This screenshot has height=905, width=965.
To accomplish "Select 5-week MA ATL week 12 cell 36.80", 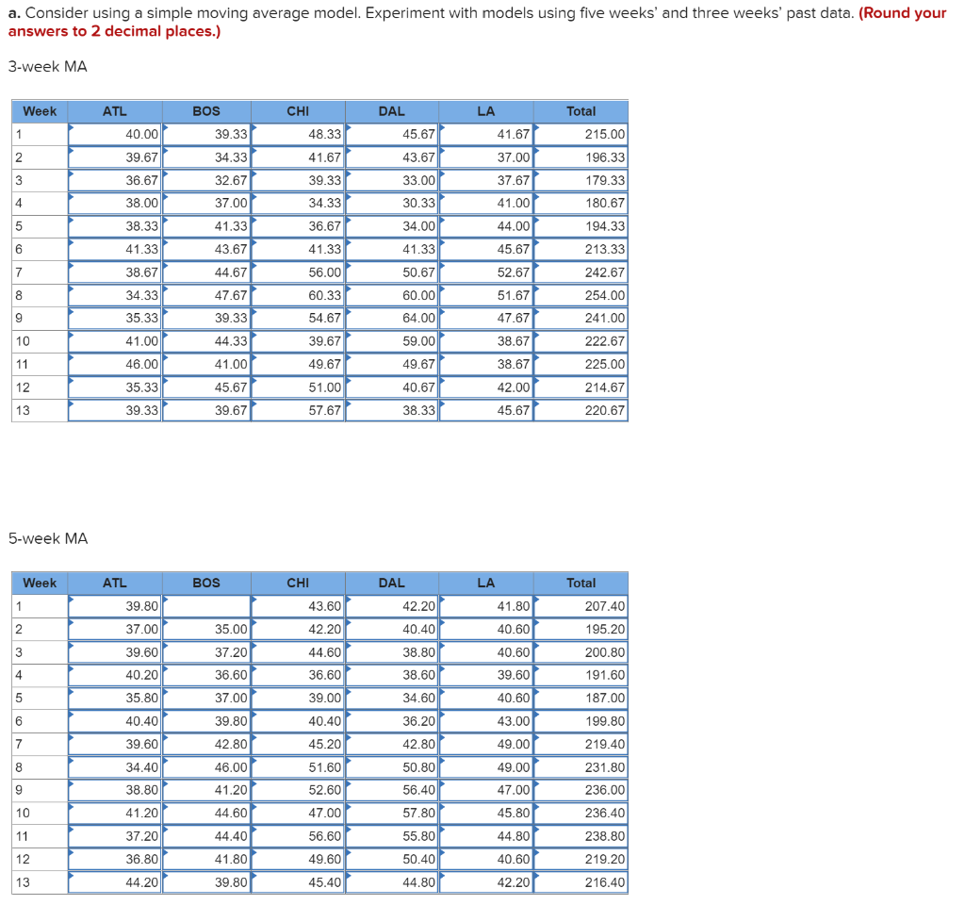I will (x=115, y=860).
